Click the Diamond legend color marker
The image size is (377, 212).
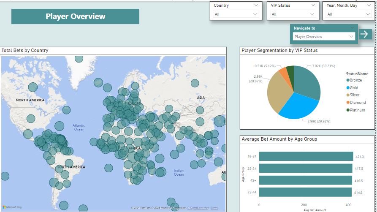point(348,103)
